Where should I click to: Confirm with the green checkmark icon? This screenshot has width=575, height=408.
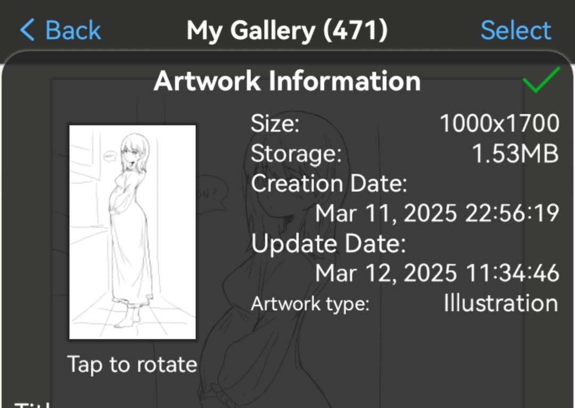(540, 80)
